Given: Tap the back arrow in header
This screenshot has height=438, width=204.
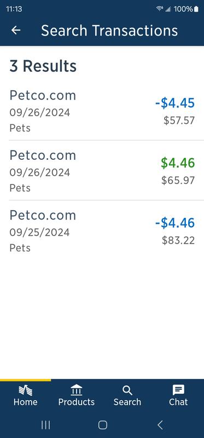Looking at the screenshot, I should pos(16,30).
